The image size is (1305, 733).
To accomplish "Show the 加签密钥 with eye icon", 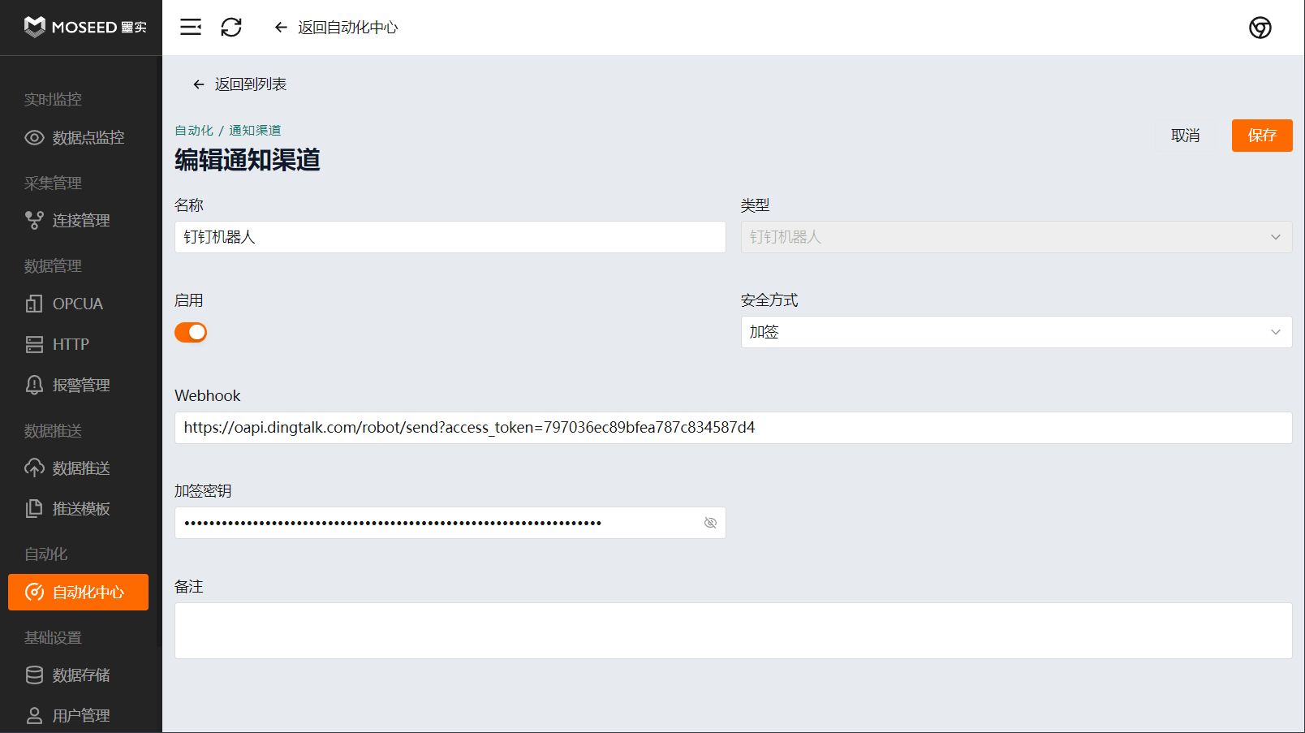I will click(710, 523).
